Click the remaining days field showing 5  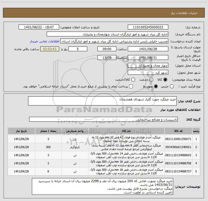pos(78,49)
